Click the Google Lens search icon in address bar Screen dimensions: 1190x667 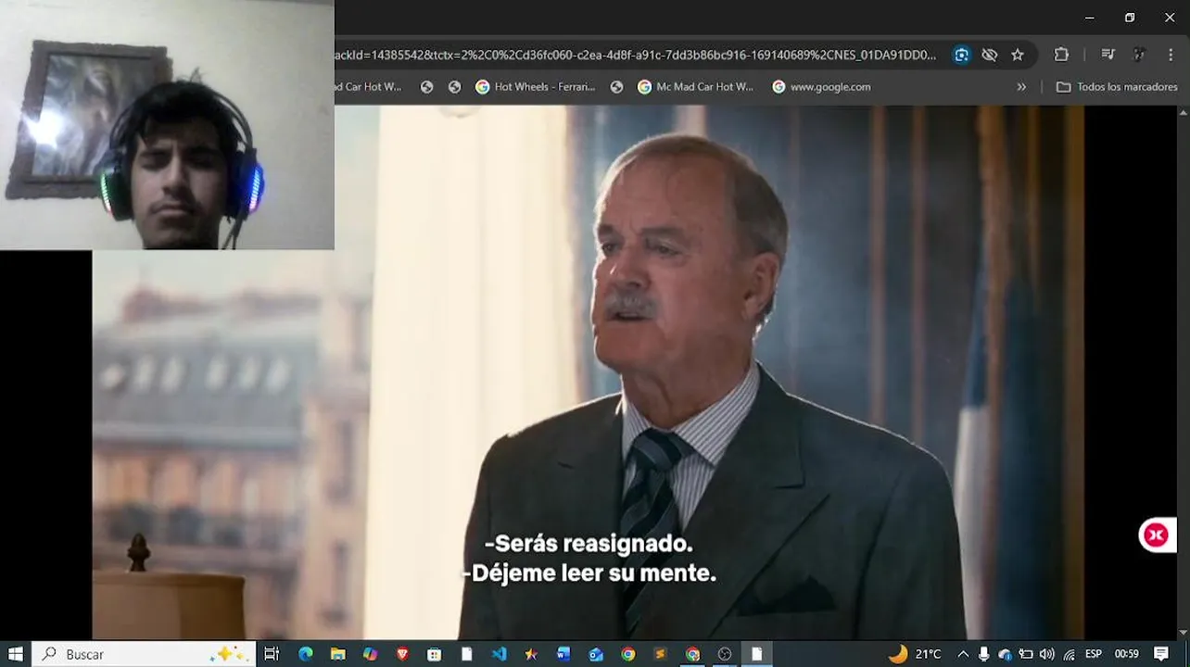(x=961, y=55)
